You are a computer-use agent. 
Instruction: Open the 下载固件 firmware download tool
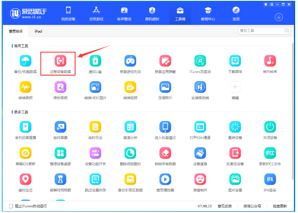point(235,64)
